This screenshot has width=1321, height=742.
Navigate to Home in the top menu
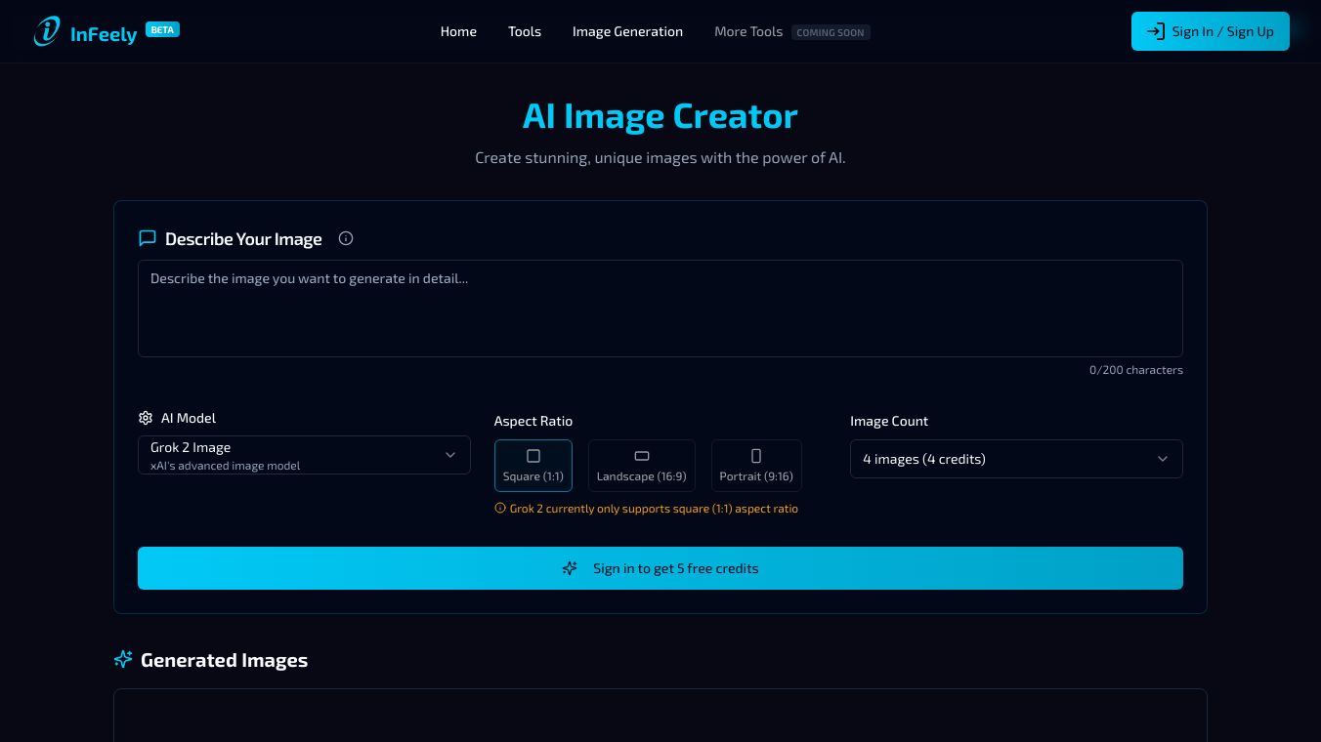(458, 31)
